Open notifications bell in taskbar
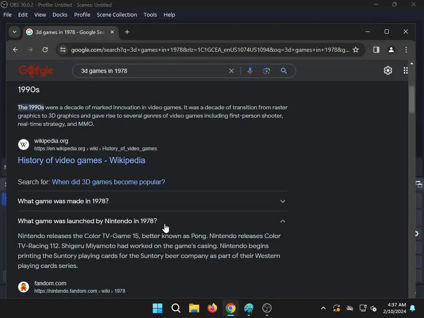The image size is (424, 318). pyautogui.click(x=413, y=308)
